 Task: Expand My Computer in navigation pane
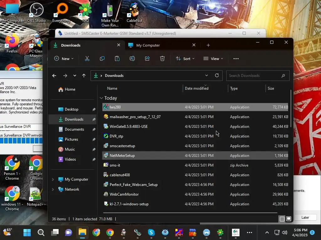point(53,179)
